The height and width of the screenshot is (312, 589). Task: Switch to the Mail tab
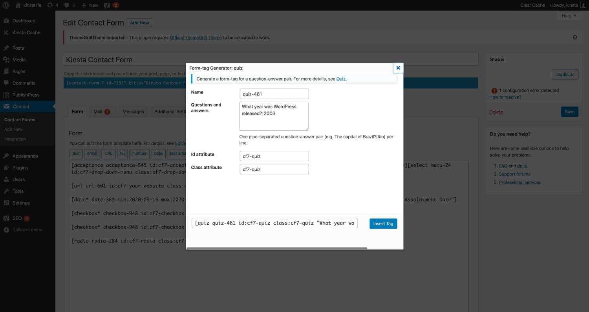click(x=99, y=112)
